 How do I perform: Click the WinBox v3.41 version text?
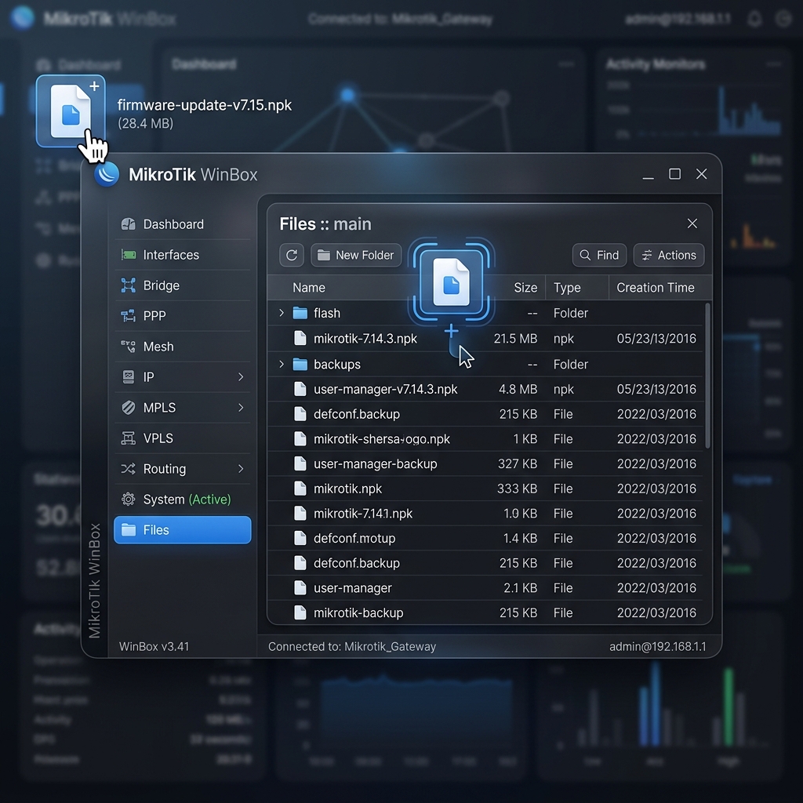(154, 646)
